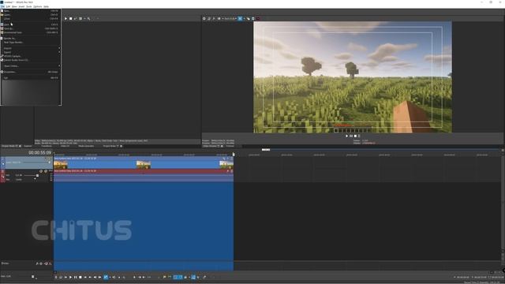Switch to the Explorer tab
This screenshot has height=284, width=505.
28,146
